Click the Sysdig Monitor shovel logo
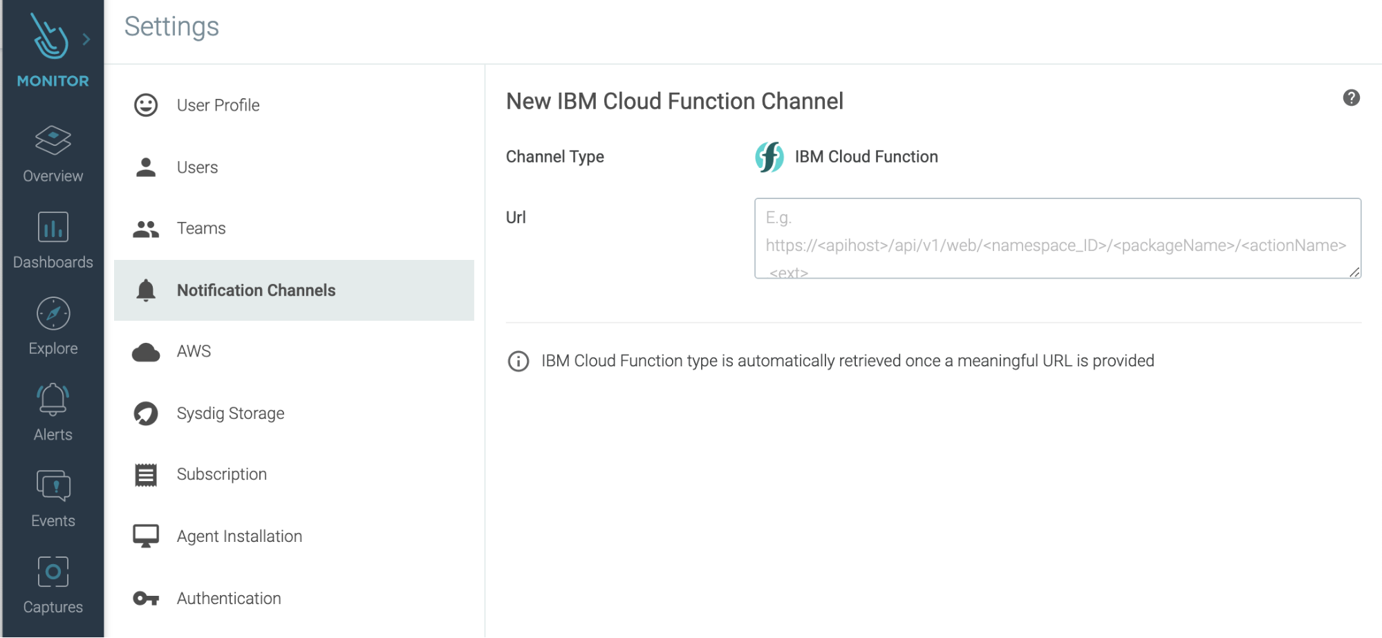This screenshot has height=638, width=1382. tap(50, 36)
